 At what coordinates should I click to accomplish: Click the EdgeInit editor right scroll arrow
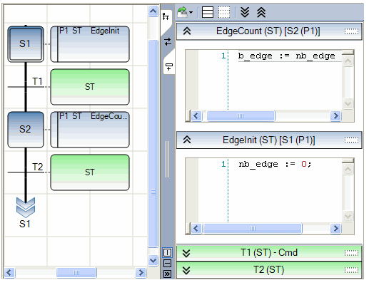click(x=335, y=229)
